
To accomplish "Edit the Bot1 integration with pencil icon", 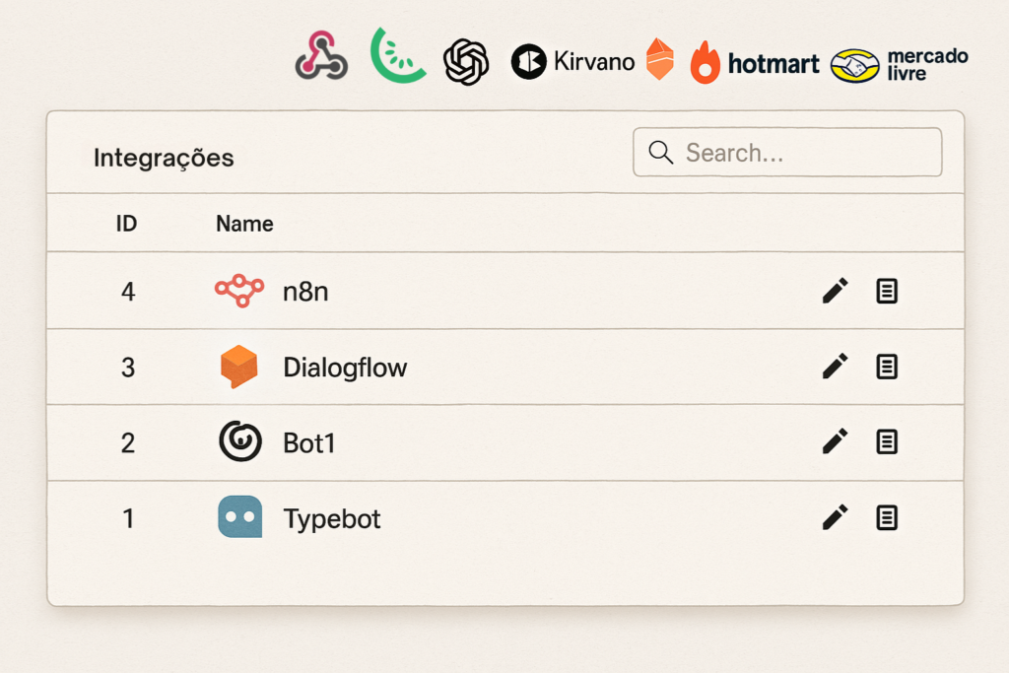I will click(x=836, y=441).
